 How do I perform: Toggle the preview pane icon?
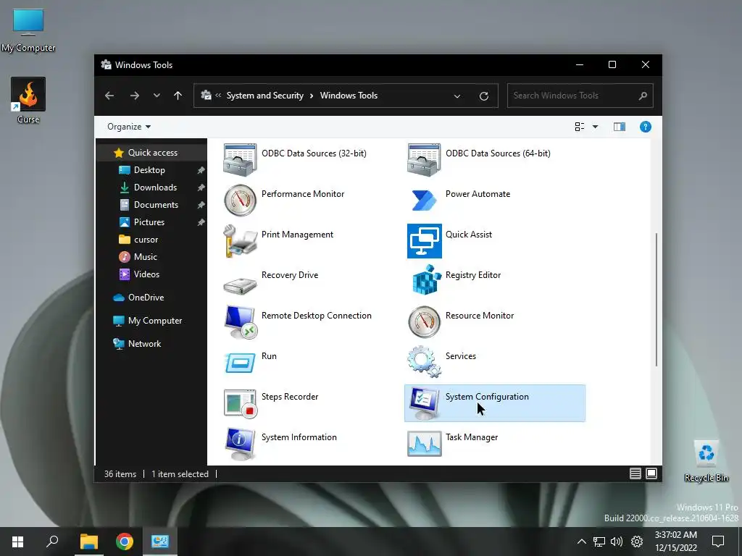pyautogui.click(x=620, y=127)
